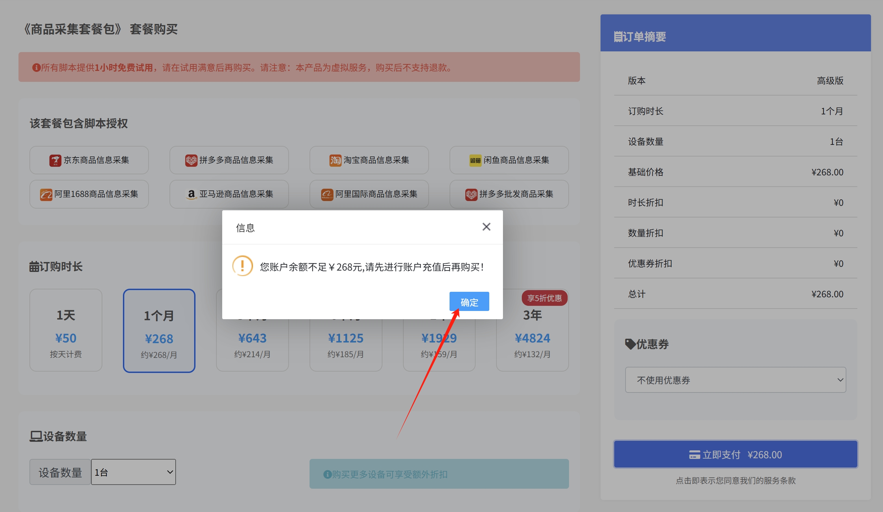Click the 阿里1688 logo icon
883x512 pixels.
tap(46, 195)
